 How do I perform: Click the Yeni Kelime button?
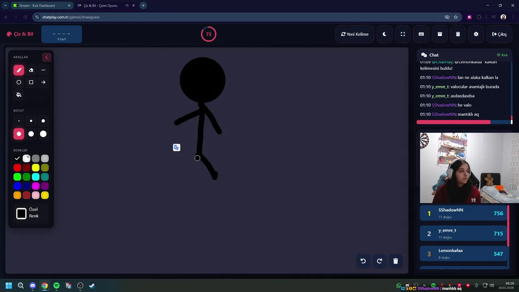click(355, 34)
